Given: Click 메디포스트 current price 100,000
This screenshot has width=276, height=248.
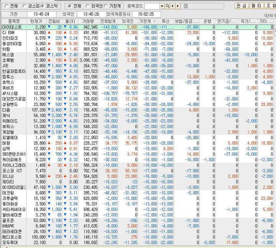Looking at the screenshot, I should click(39, 237).
